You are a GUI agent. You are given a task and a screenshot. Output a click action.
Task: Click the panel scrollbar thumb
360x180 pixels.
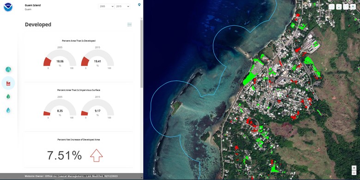(x=142, y=54)
